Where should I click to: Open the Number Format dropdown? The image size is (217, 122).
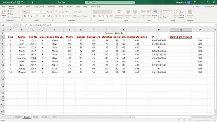point(111,12)
